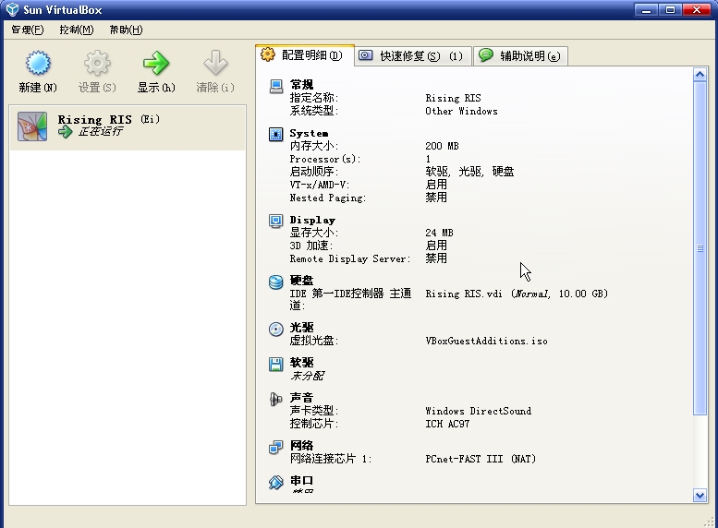
Task: Switch to the 快速修复 (Snapshots) tab
Action: pos(412,56)
